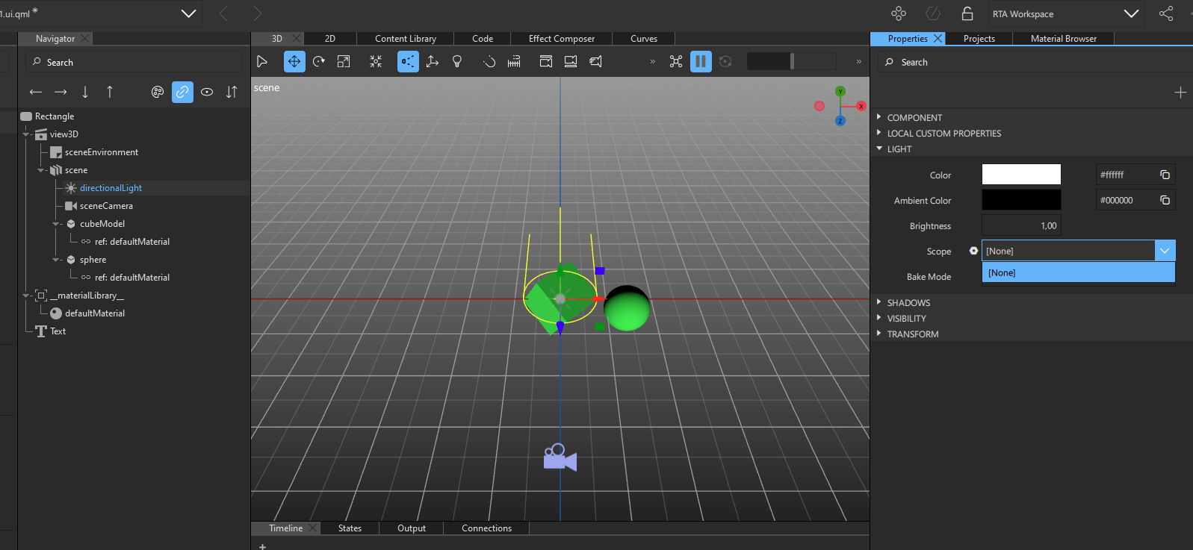This screenshot has height=550, width=1193.
Task: Activate the Move tool in 3D toolbar
Action: (x=294, y=62)
